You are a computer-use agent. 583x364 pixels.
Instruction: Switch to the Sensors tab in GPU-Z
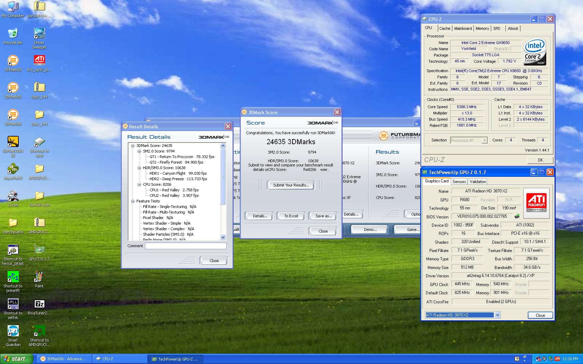point(459,181)
